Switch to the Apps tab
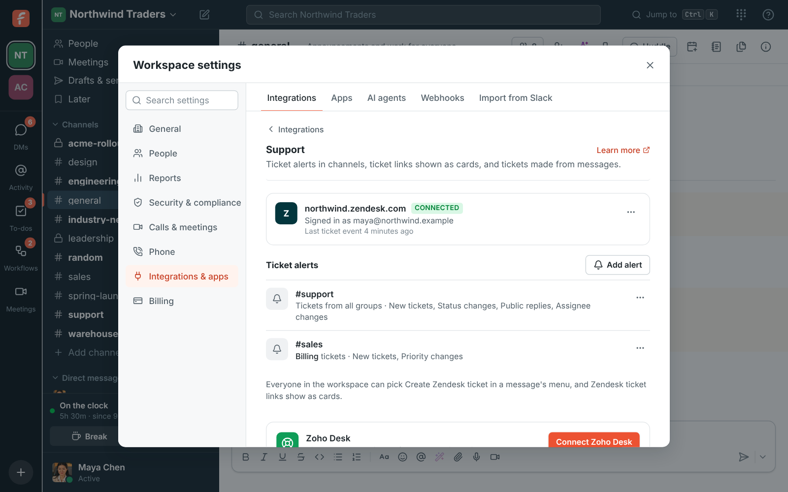The height and width of the screenshot is (492, 788). (342, 98)
